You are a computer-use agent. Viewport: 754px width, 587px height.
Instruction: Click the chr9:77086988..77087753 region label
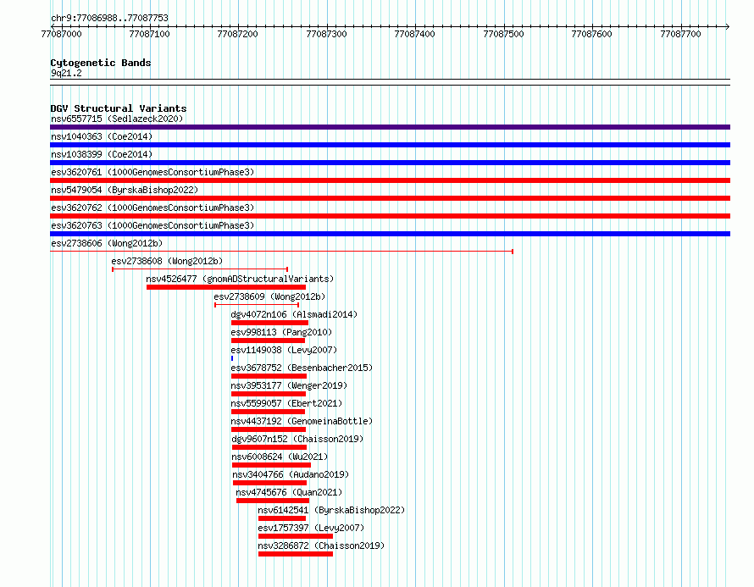(x=109, y=19)
